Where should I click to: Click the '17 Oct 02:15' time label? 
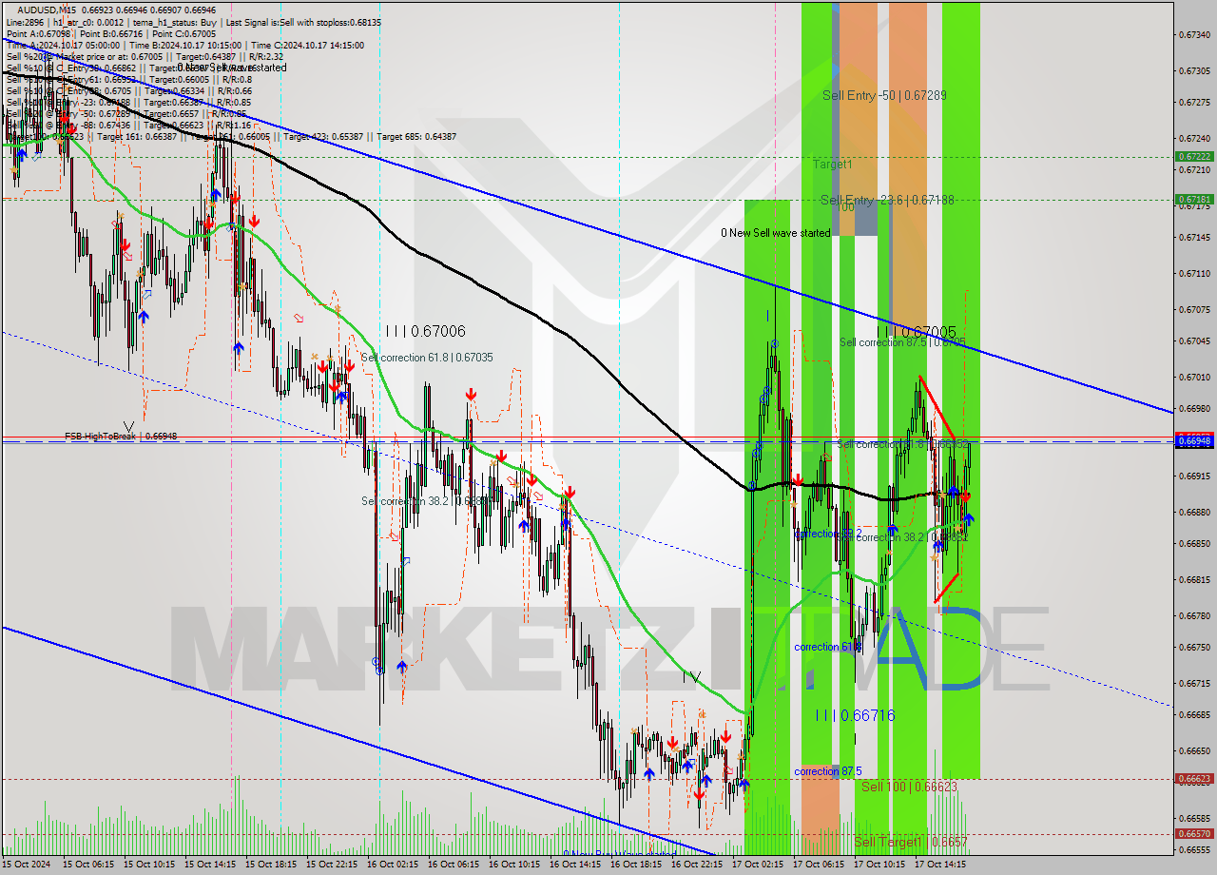click(758, 865)
